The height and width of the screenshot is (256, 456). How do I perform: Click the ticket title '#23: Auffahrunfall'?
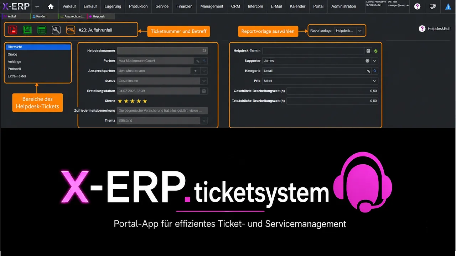tap(95, 30)
